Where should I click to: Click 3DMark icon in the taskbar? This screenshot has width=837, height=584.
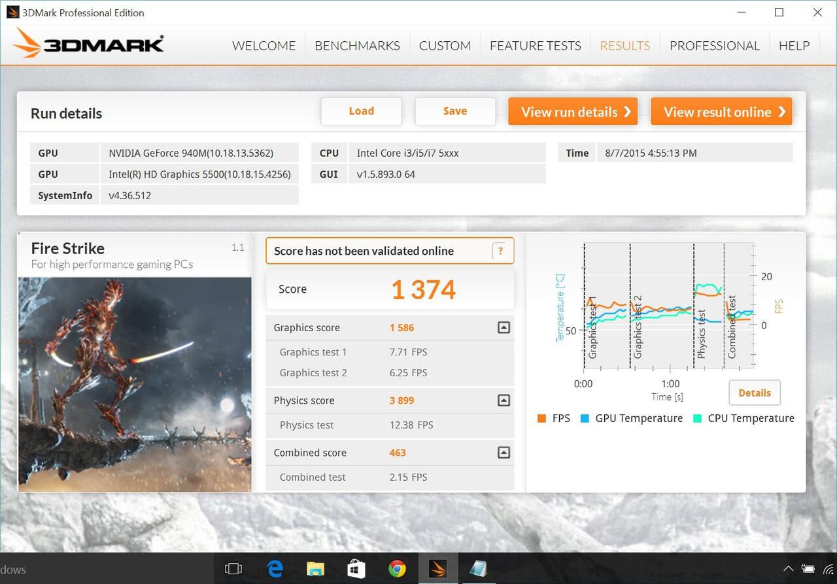(x=437, y=569)
